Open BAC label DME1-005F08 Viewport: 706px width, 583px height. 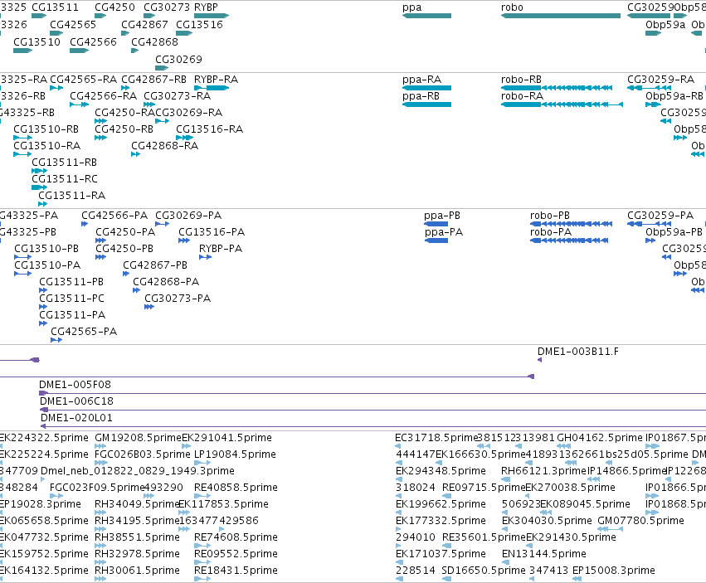(75, 385)
